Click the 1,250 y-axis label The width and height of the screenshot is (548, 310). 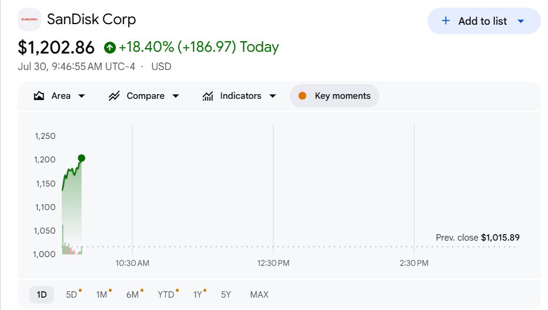pyautogui.click(x=45, y=136)
